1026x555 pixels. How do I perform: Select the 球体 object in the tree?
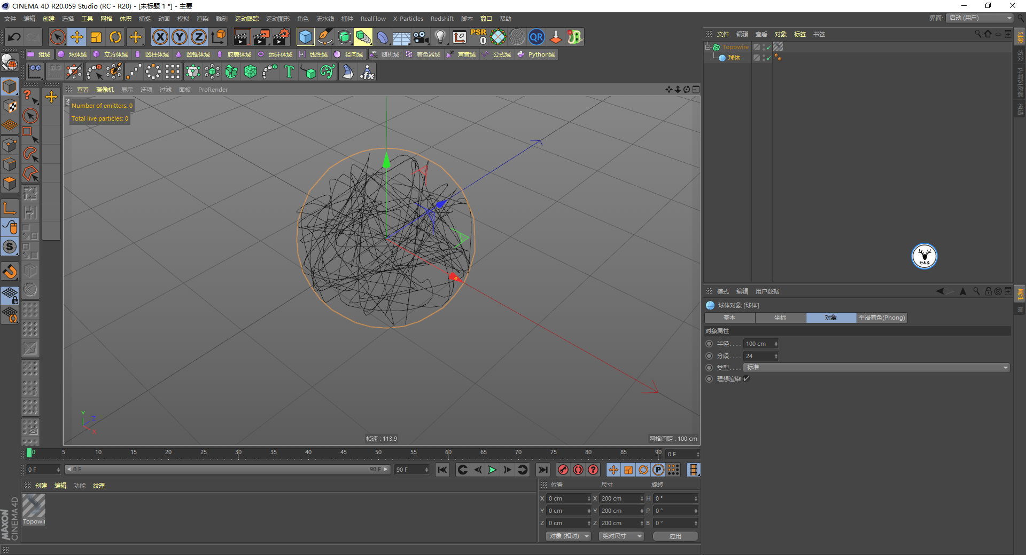tap(734, 58)
